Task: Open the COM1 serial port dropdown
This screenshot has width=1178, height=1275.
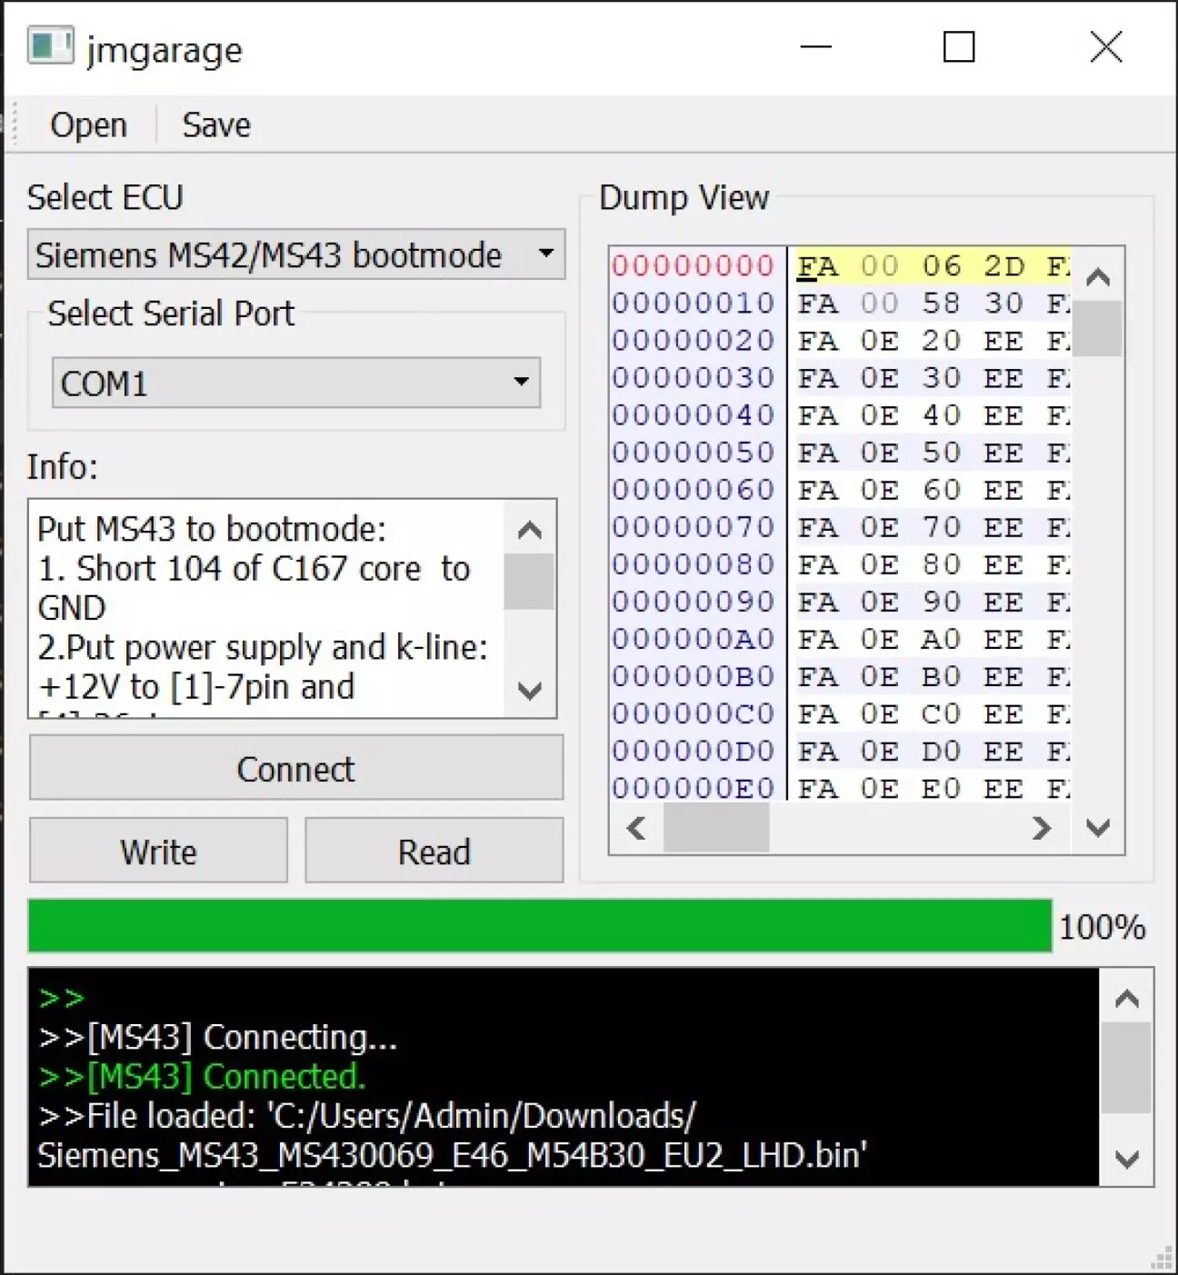Action: click(x=296, y=383)
